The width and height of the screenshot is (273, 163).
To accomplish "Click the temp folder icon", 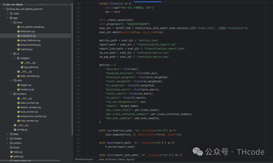I will (11, 148).
